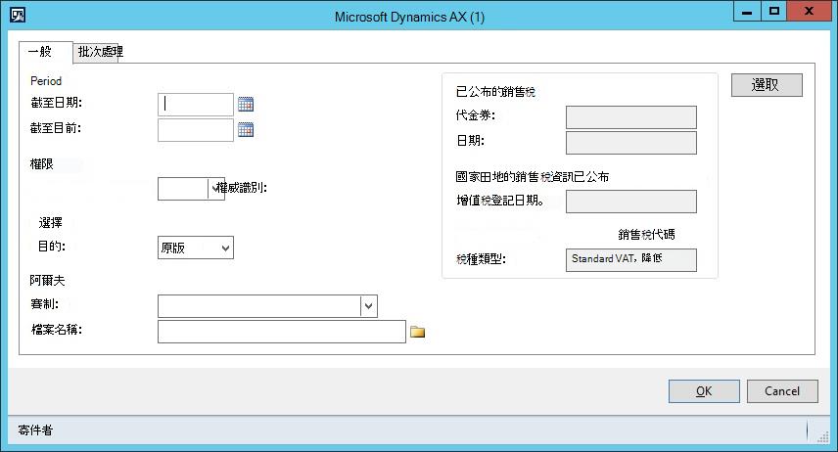
Task: Focus the 截至目前 date input
Action: click(196, 130)
